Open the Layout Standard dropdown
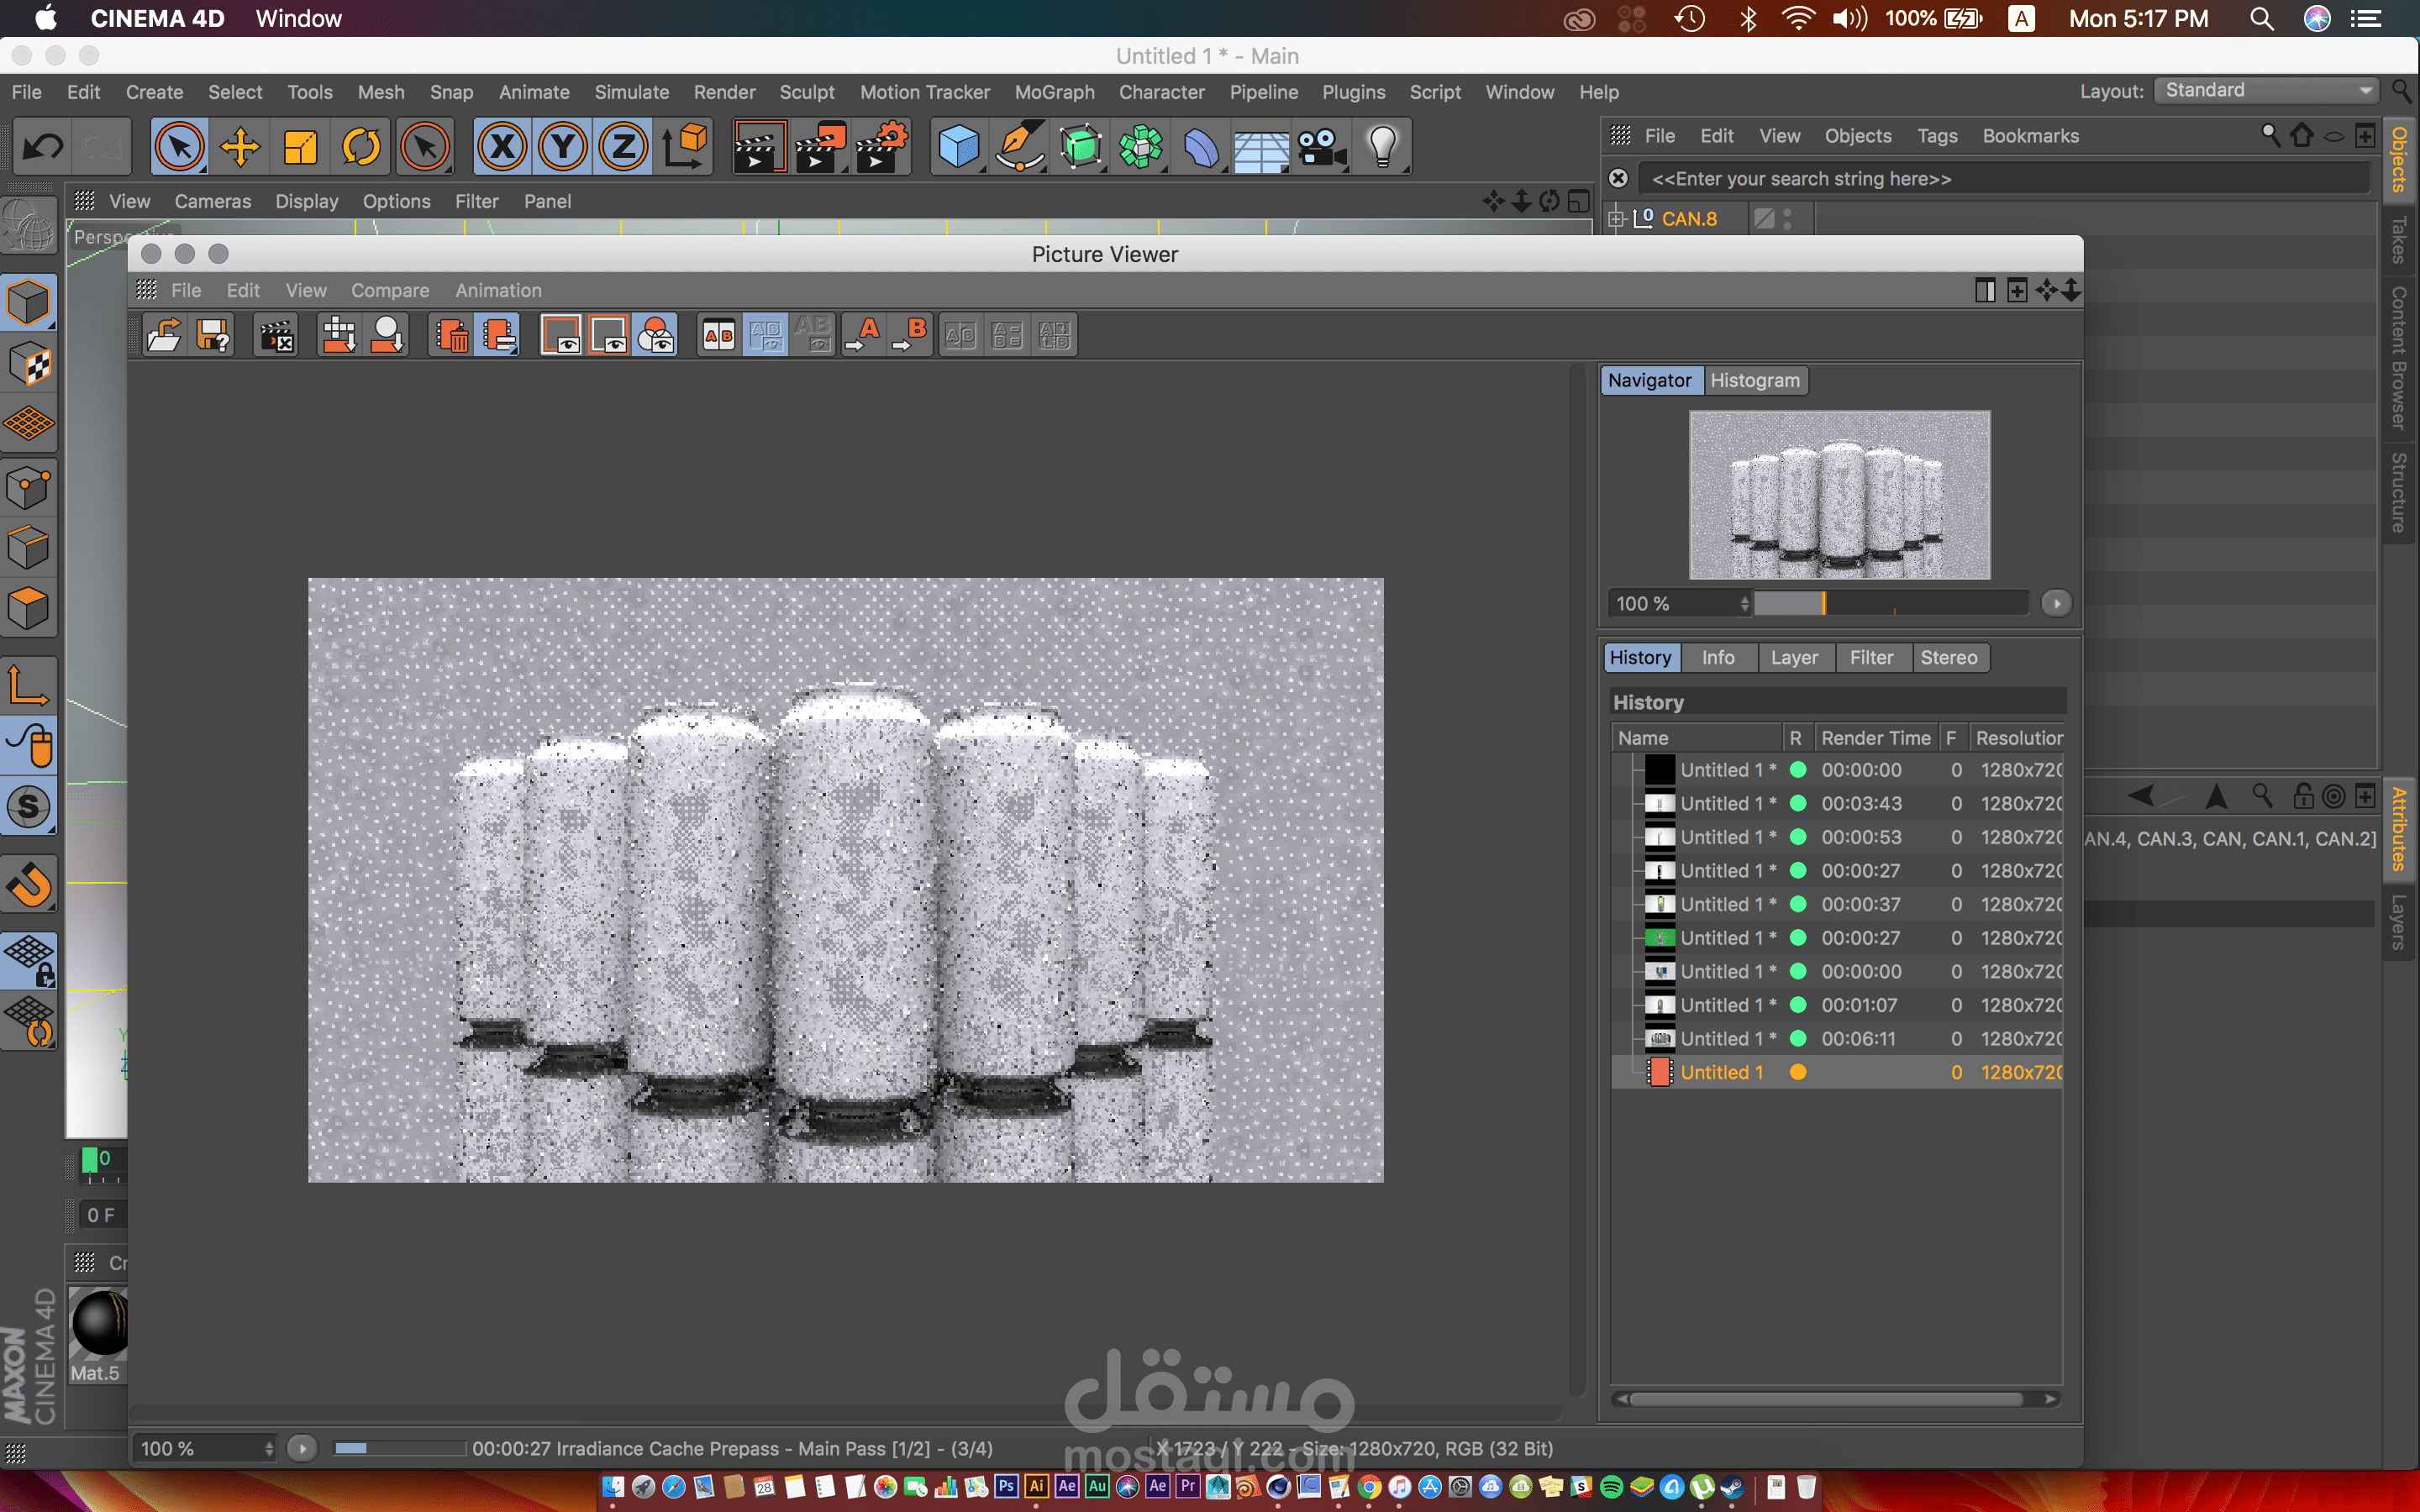 2265,90
